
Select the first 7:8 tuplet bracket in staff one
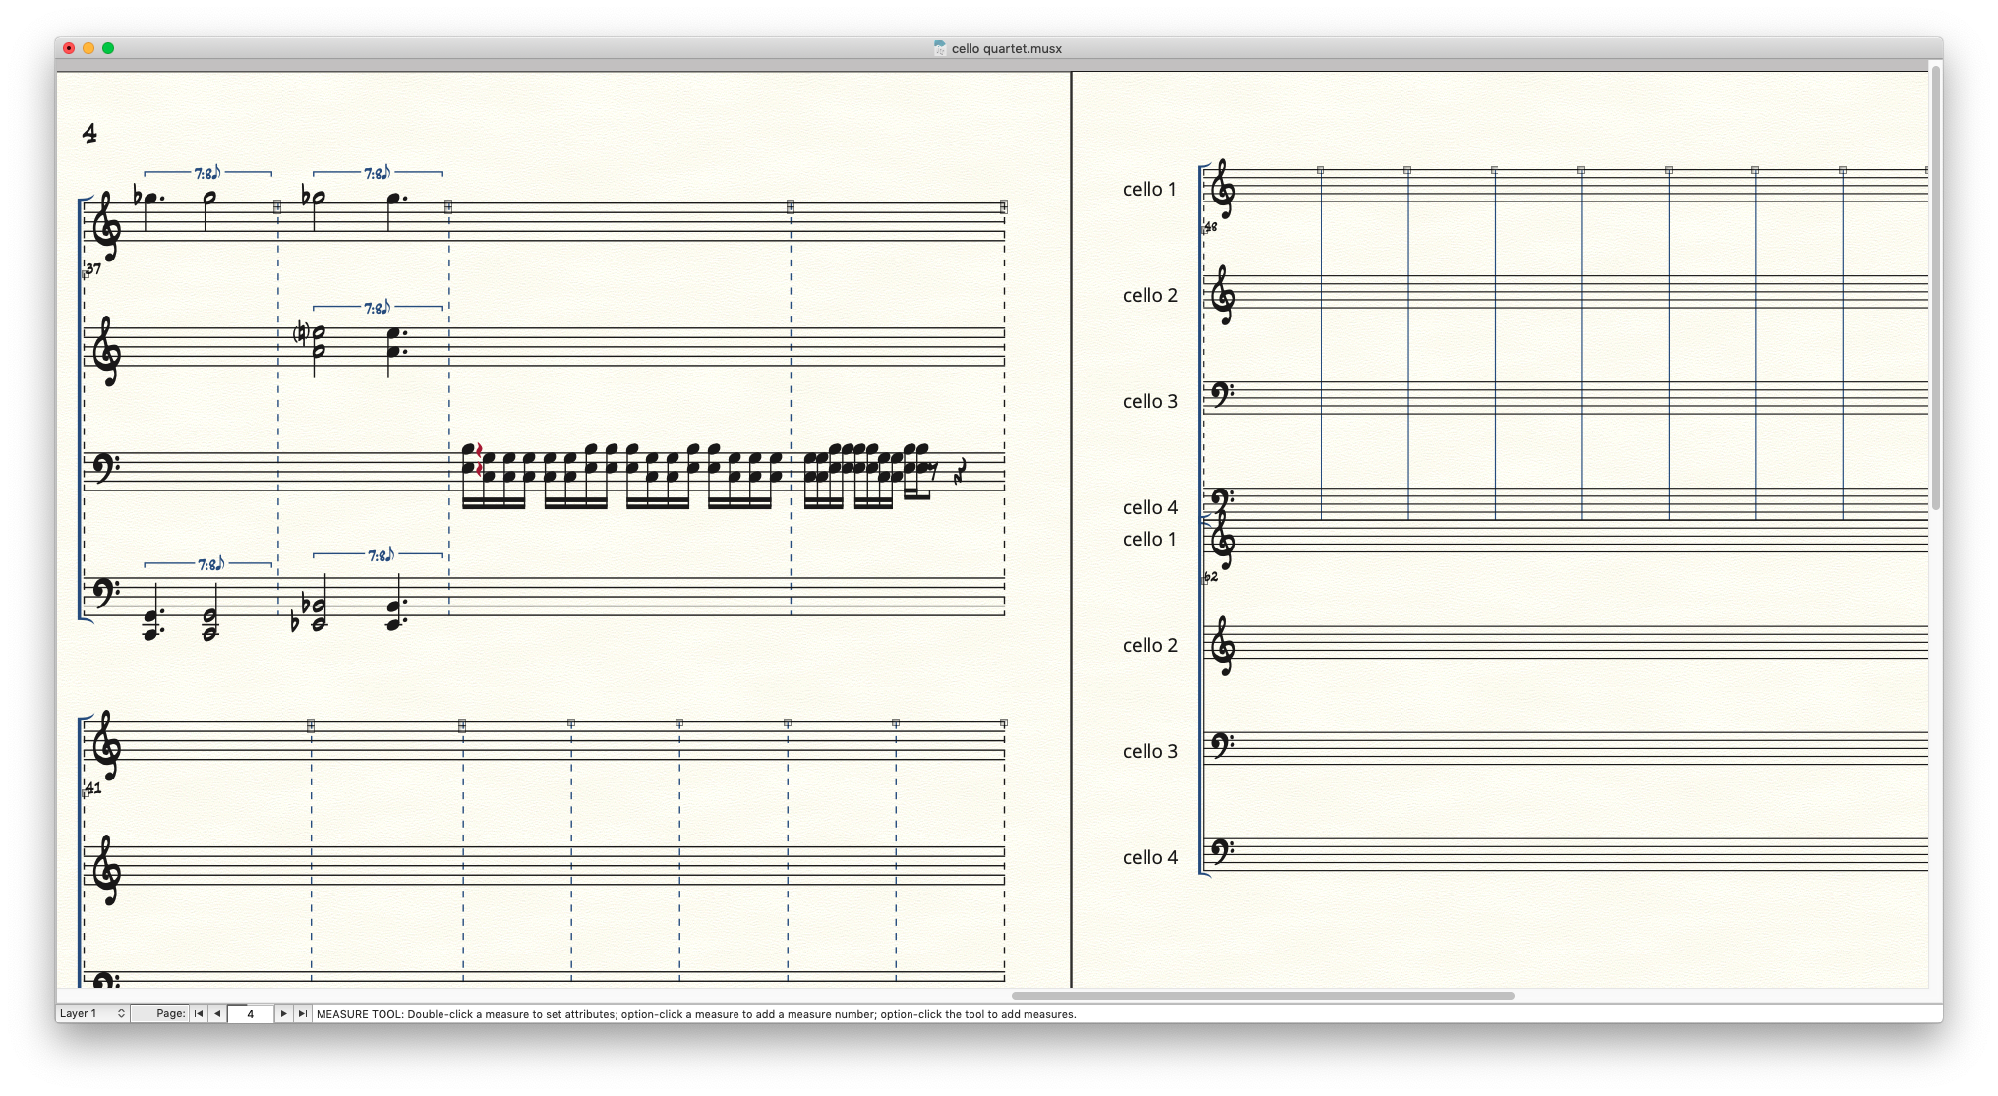click(207, 173)
